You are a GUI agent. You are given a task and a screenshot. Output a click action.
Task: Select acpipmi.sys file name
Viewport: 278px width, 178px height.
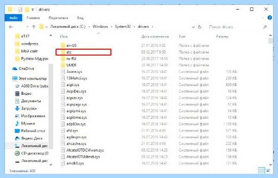[76, 111]
